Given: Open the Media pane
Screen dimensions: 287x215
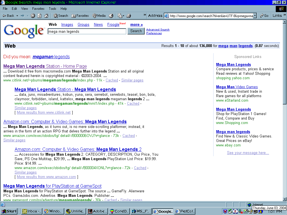Looking at the screenshot, I should pos(99,16).
